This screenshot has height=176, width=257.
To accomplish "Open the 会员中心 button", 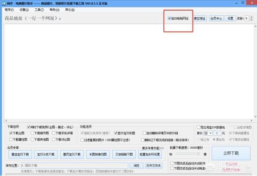I will (216, 19).
